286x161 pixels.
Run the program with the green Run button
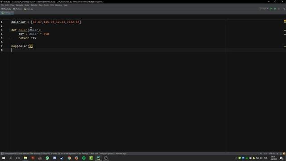pyautogui.click(x=271, y=9)
